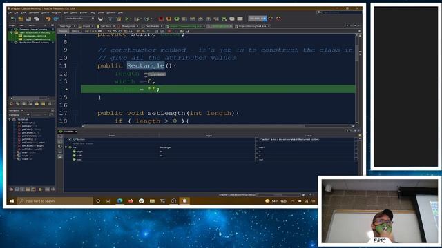The height and width of the screenshot is (248, 442).
Task: Click the first garbage collection icon after memory bar
Action: [x=271, y=19]
